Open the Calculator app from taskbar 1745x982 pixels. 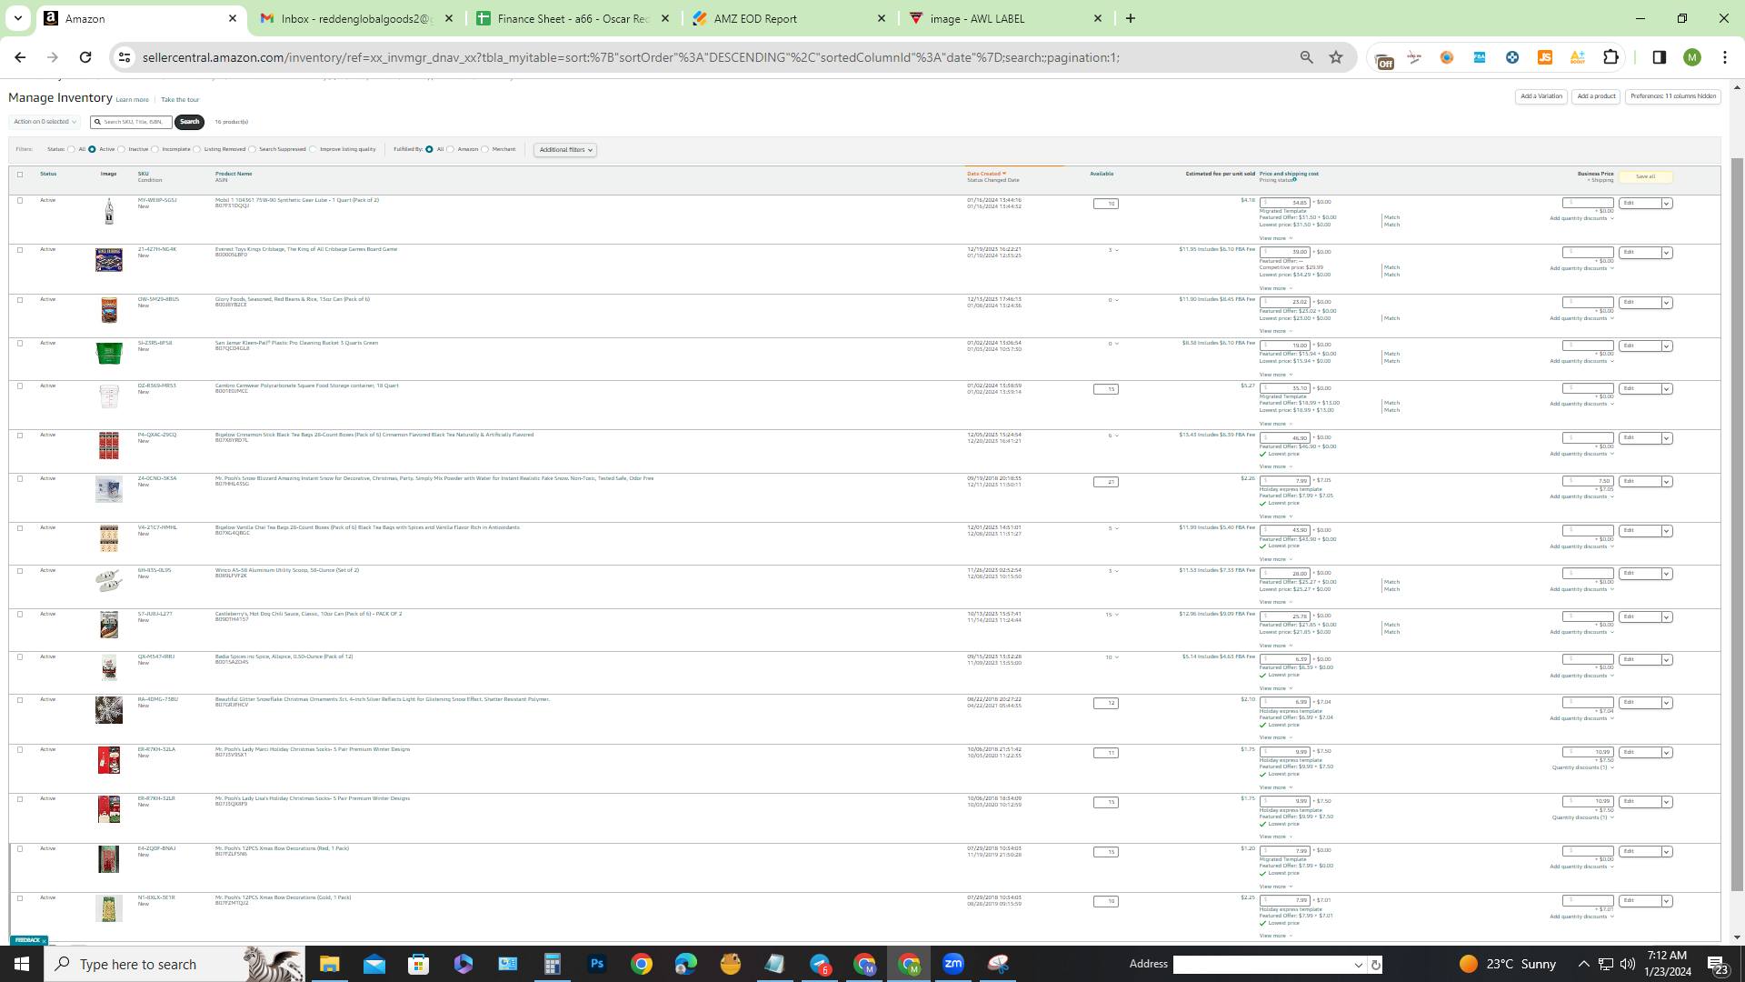(x=553, y=964)
